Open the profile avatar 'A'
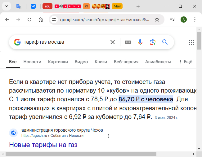Screen dimensions: 202x157 tap(184, 20)
